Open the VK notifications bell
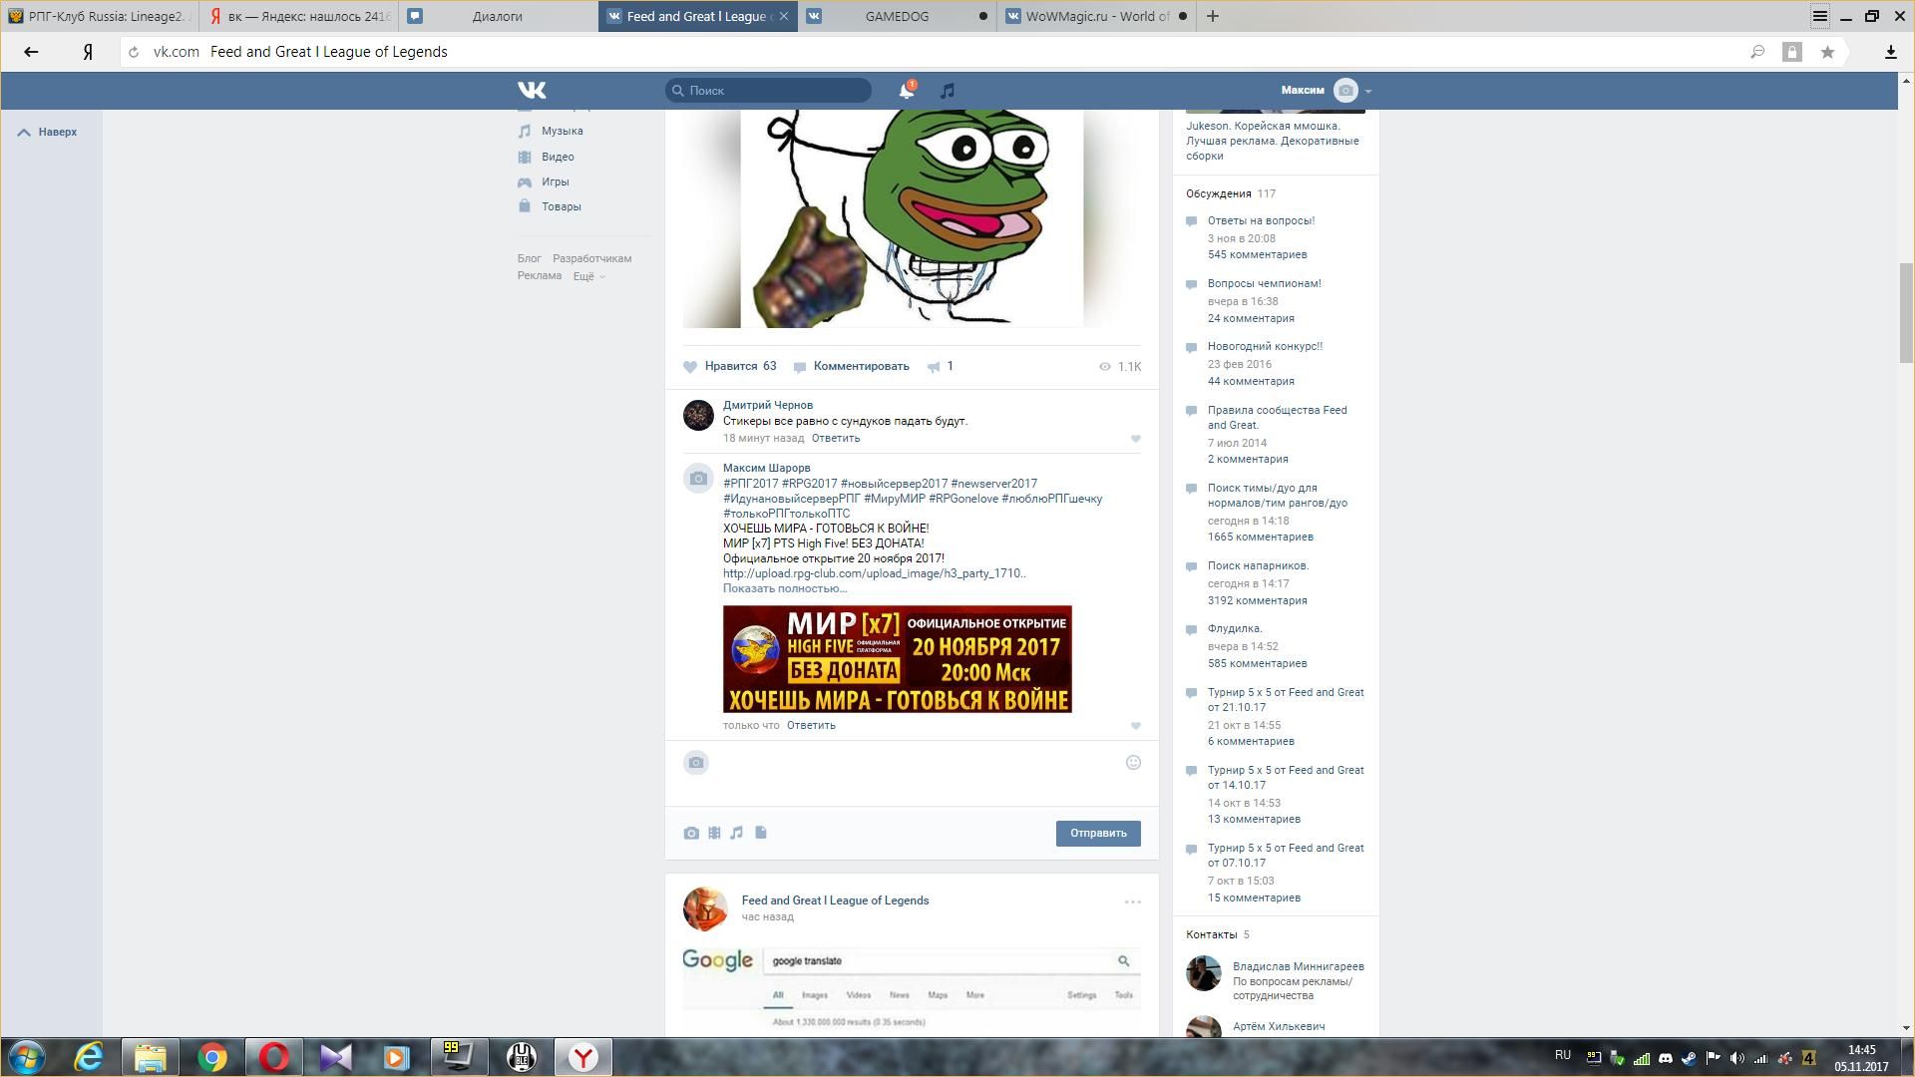The image size is (1915, 1077). click(x=906, y=91)
